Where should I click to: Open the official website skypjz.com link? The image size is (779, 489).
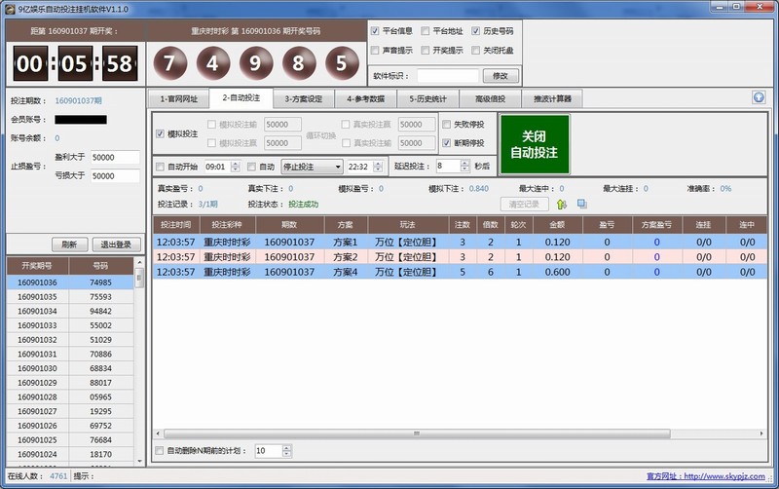pos(726,476)
